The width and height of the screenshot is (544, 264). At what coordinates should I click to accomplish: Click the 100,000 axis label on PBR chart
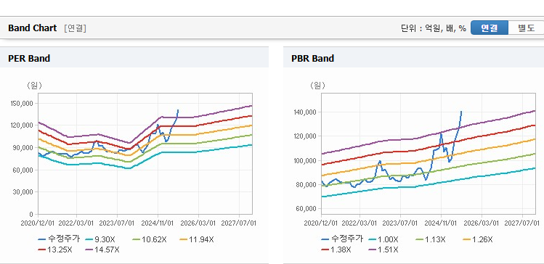(305, 161)
